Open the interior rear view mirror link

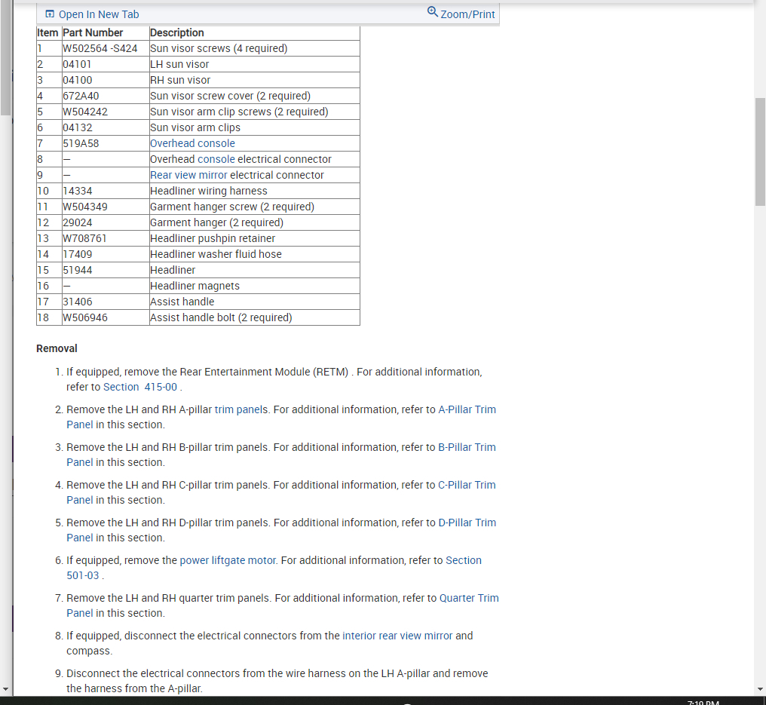[x=397, y=636]
